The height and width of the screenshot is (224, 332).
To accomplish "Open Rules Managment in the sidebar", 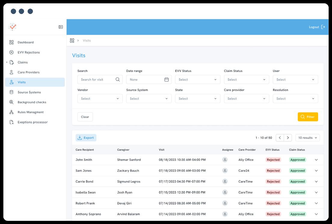I will (35, 112).
